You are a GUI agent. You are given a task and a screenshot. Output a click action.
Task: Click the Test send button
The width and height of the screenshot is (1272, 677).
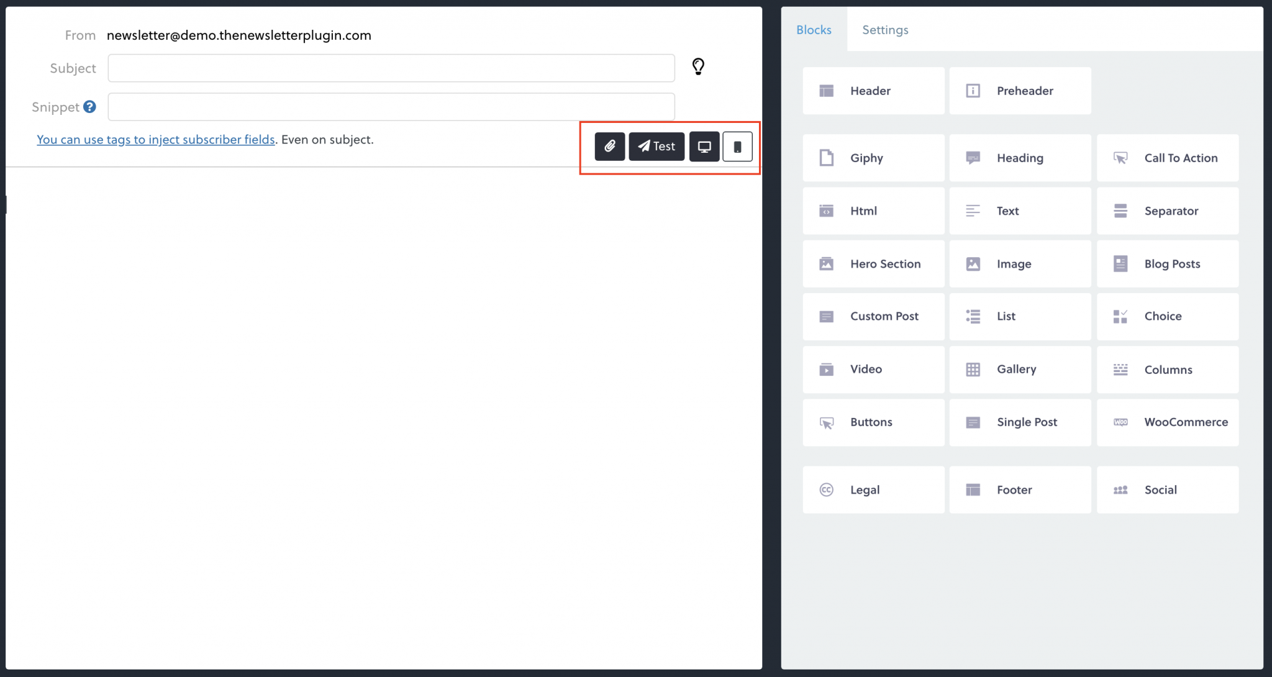656,146
